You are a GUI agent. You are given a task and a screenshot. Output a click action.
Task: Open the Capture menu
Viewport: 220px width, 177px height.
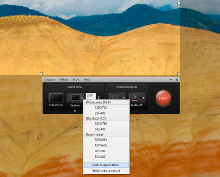(50, 79)
